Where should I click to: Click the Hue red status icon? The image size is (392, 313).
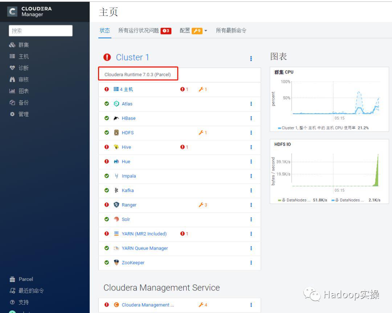pos(107,162)
